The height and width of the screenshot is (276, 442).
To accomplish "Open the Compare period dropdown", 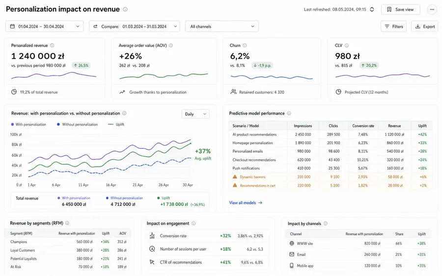I will point(135,26).
